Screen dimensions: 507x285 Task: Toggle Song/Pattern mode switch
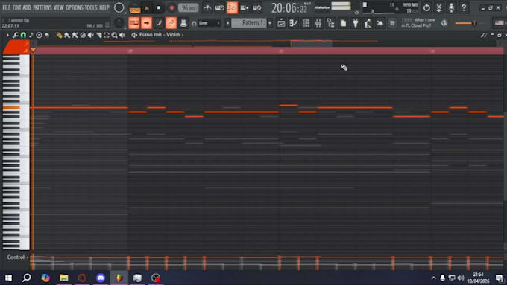click(x=135, y=8)
